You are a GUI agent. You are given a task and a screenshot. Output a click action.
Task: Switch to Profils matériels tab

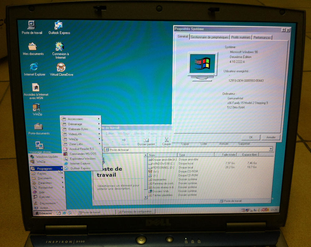click(241, 37)
